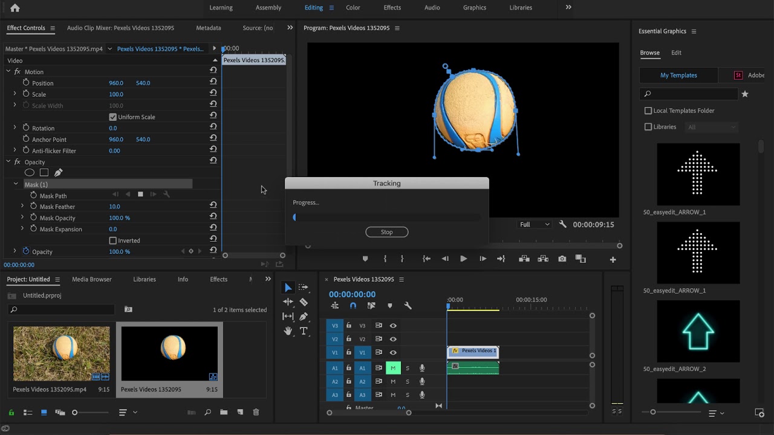The height and width of the screenshot is (435, 774).
Task: Select the Type tool
Action: coord(304,331)
